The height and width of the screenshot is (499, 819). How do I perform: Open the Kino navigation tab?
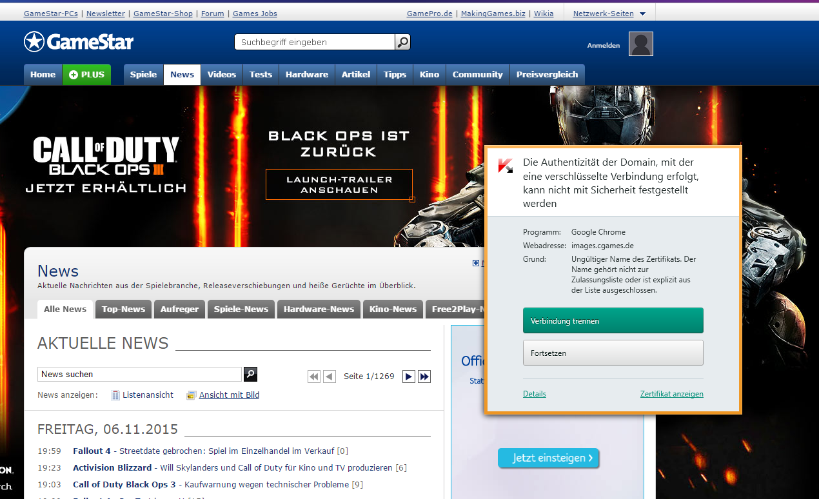coord(429,75)
